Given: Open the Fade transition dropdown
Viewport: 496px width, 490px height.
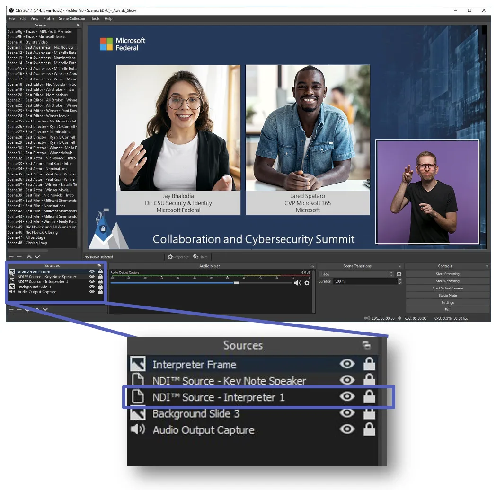Looking at the screenshot, I should point(356,274).
